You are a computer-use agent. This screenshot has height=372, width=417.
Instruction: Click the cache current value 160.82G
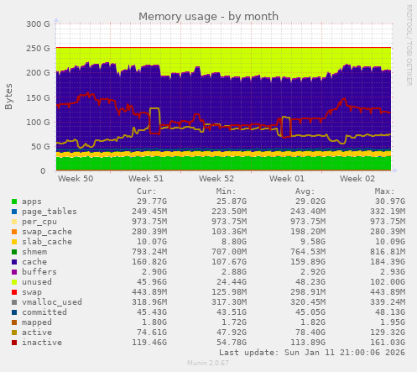pyautogui.click(x=149, y=262)
